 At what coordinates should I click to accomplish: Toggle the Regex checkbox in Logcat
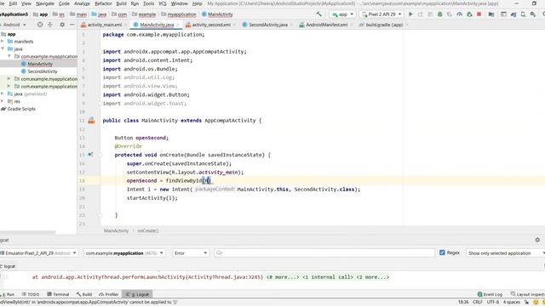tap(442, 252)
